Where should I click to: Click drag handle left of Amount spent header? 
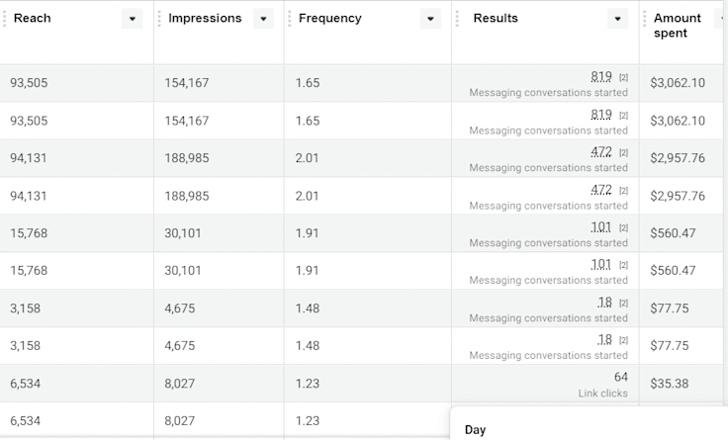(x=644, y=19)
